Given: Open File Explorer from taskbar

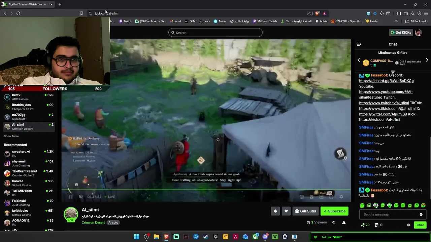Looking at the screenshot, I should tap(156, 237).
